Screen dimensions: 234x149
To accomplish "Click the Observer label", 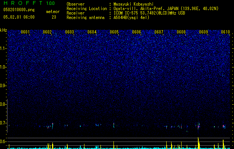I will tap(76, 4).
